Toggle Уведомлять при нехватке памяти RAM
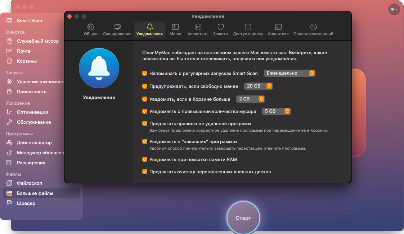The image size is (404, 234). (145, 159)
